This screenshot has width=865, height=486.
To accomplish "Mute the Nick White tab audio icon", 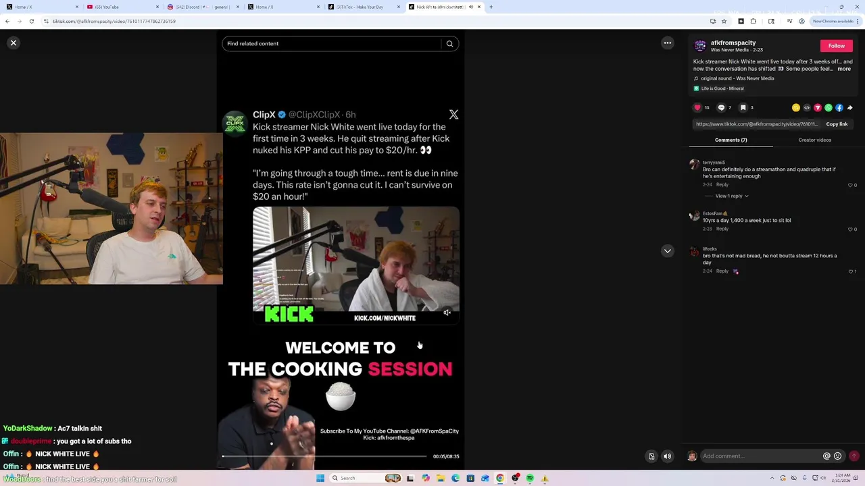I will [x=471, y=7].
